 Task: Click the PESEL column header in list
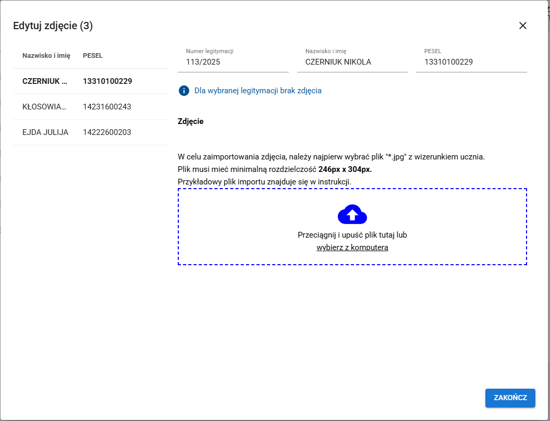(92, 56)
